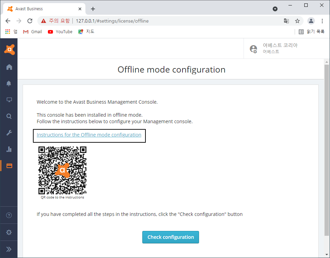Viewport: 330px width, 258px height.
Task: Open the Reports bar chart icon
Action: coord(9,149)
